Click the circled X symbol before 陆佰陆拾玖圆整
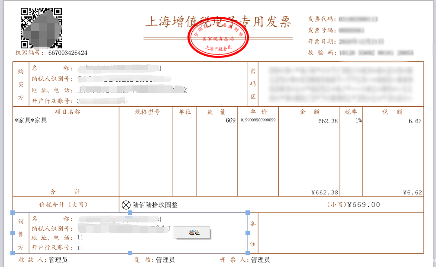Image resolution: width=436 pixels, height=267 pixels. [x=126, y=205]
